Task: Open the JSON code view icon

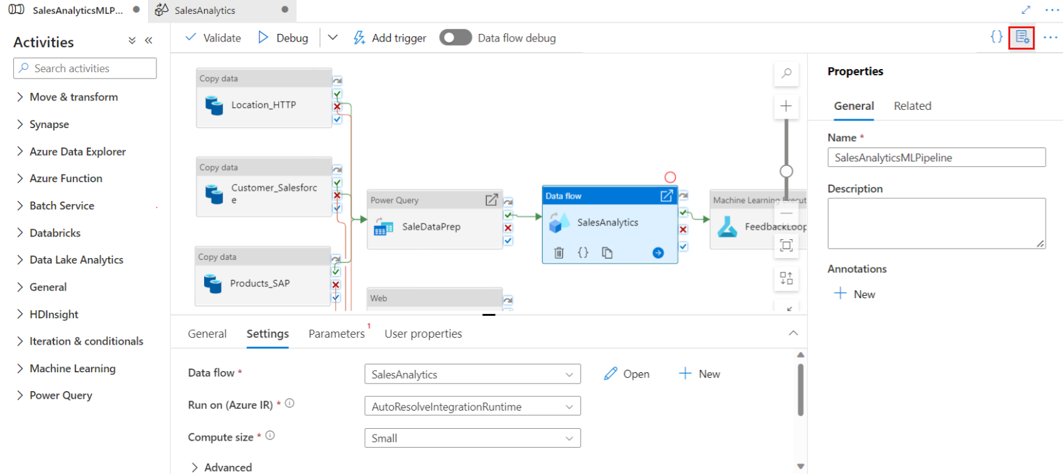Action: pyautogui.click(x=996, y=37)
